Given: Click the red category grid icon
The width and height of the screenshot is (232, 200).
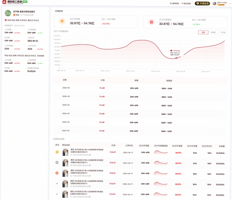Looking at the screenshot, I should [6, 20].
